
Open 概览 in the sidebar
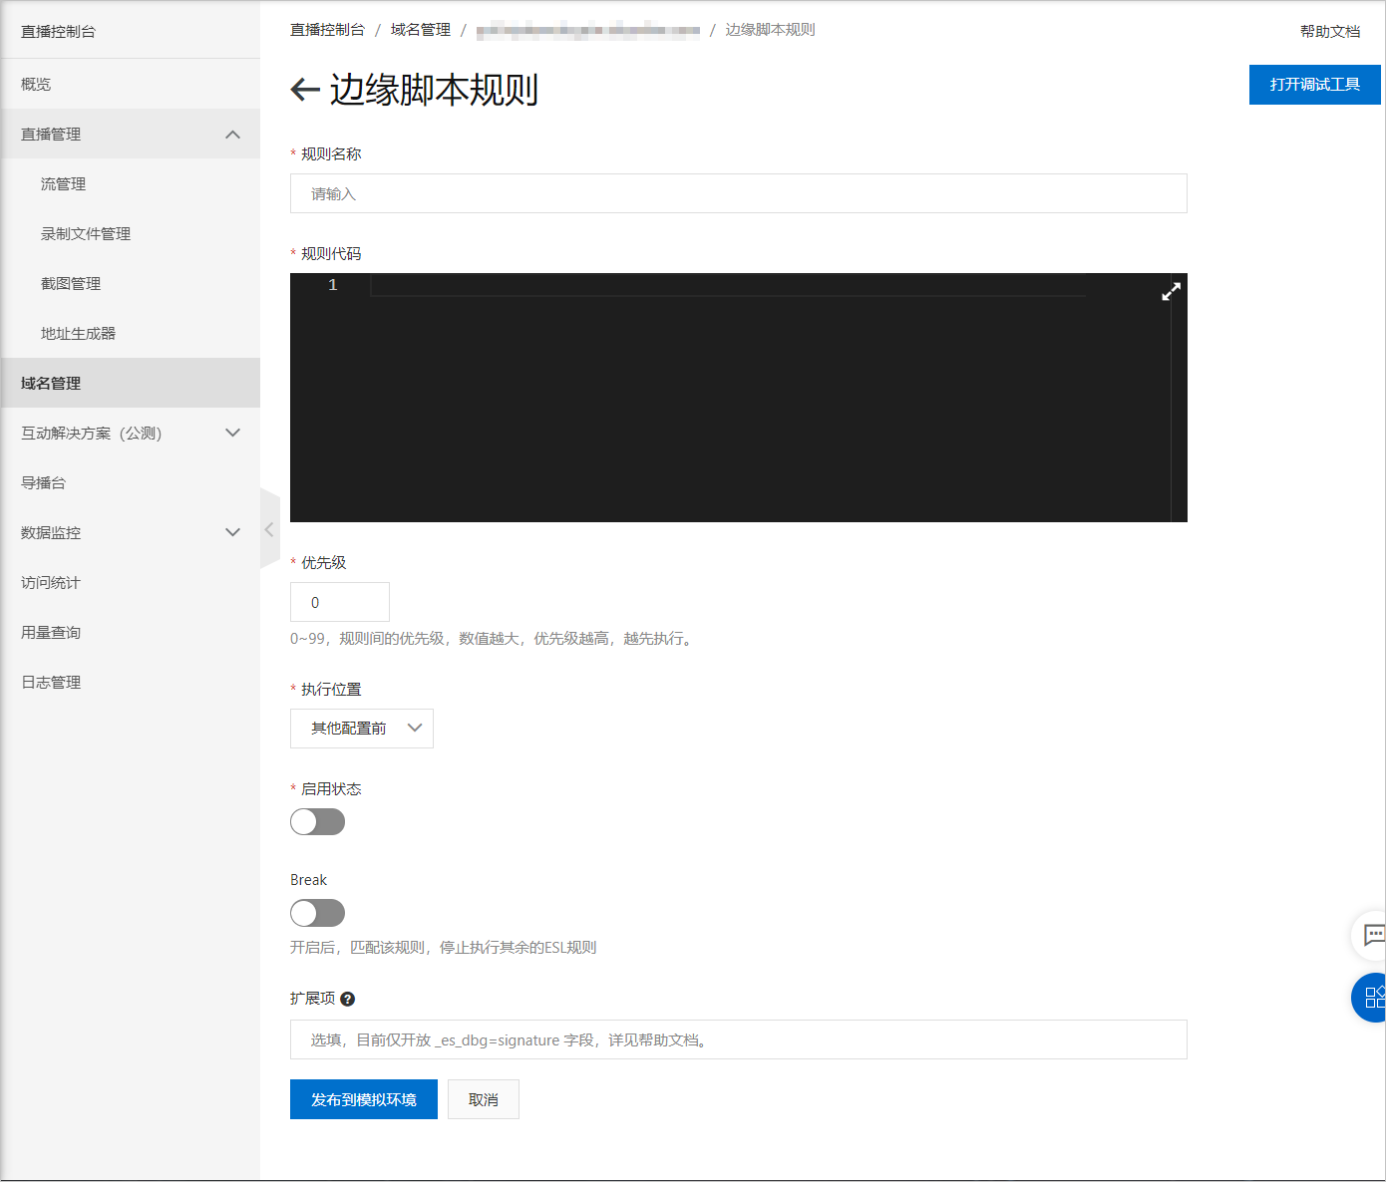[130, 84]
